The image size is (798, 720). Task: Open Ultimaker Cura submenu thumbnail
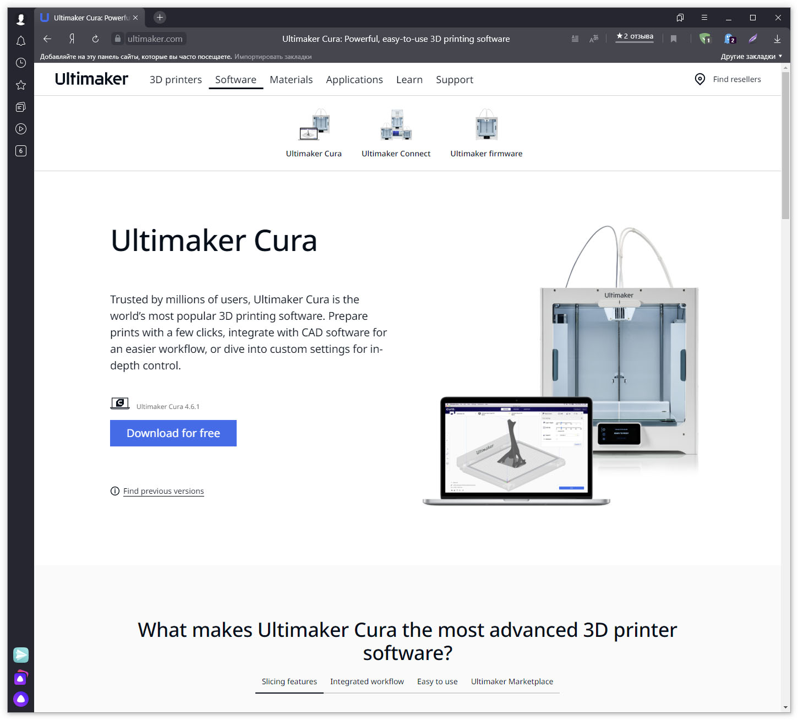tap(314, 133)
